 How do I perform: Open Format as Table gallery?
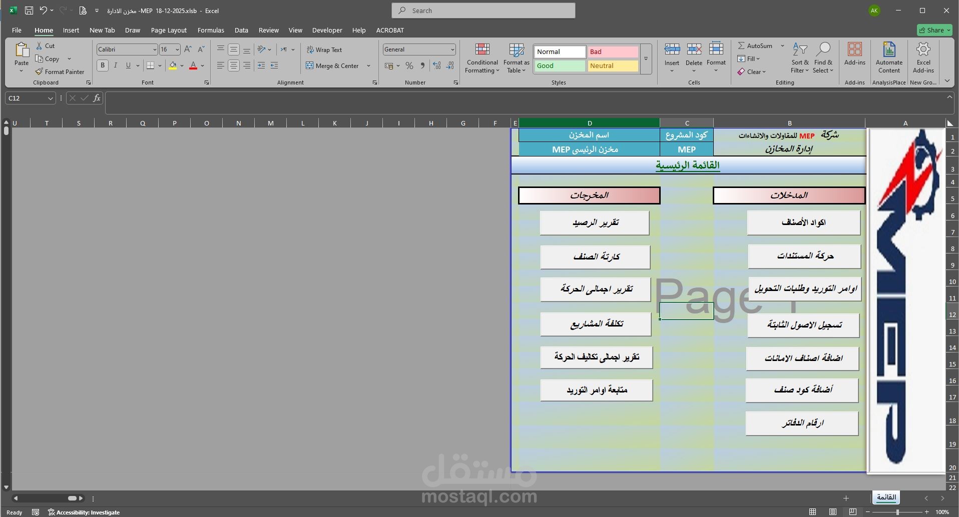516,58
